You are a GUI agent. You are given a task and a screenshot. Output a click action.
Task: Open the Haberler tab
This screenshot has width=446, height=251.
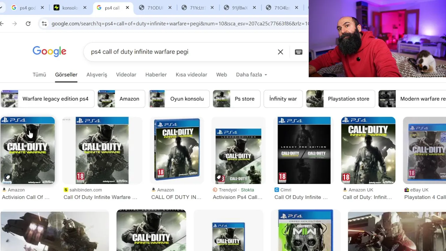coord(156,75)
